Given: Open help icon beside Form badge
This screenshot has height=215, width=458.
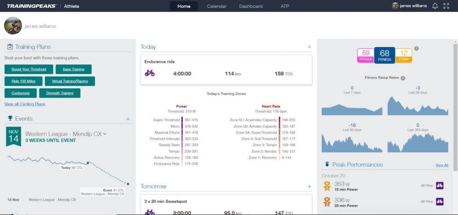Looking at the screenshot, I should click(x=416, y=49).
